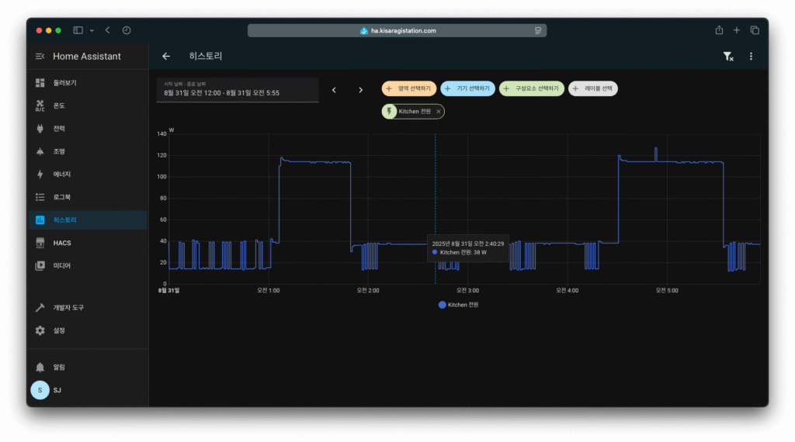Image resolution: width=795 pixels, height=442 pixels.
Task: Open the 에너지 dashboard
Action: coord(62,174)
